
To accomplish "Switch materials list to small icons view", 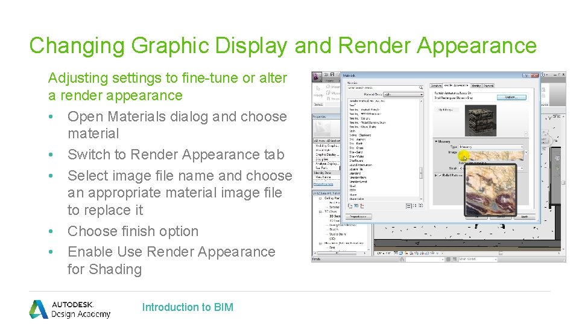I will coord(415,205).
